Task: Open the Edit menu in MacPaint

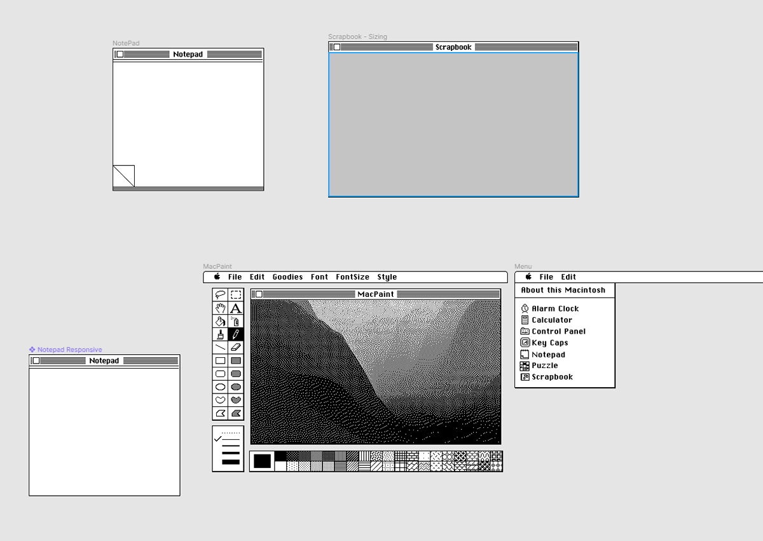Action: click(258, 277)
